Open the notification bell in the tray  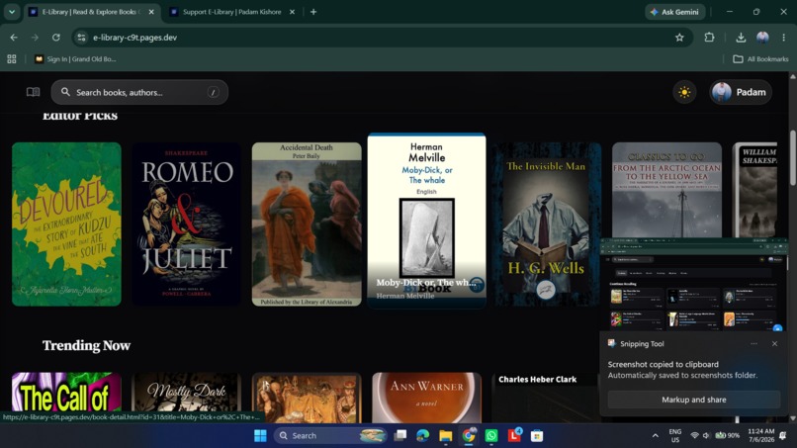(x=783, y=436)
